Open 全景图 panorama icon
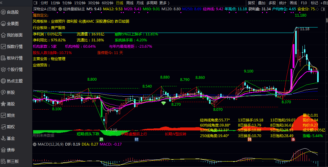Screen dimensions: 328x167 (3, 24)
